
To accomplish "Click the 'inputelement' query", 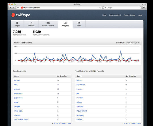I will click(x=82, y=111).
